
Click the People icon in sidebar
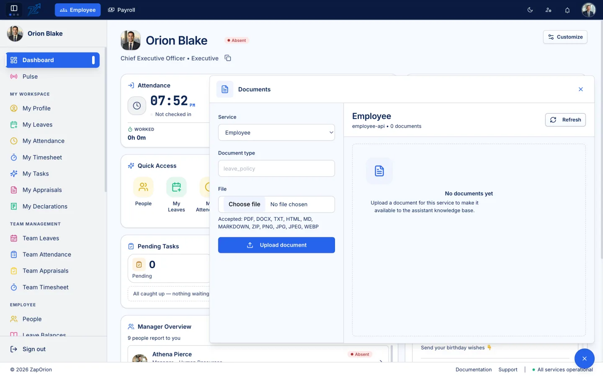(14, 319)
